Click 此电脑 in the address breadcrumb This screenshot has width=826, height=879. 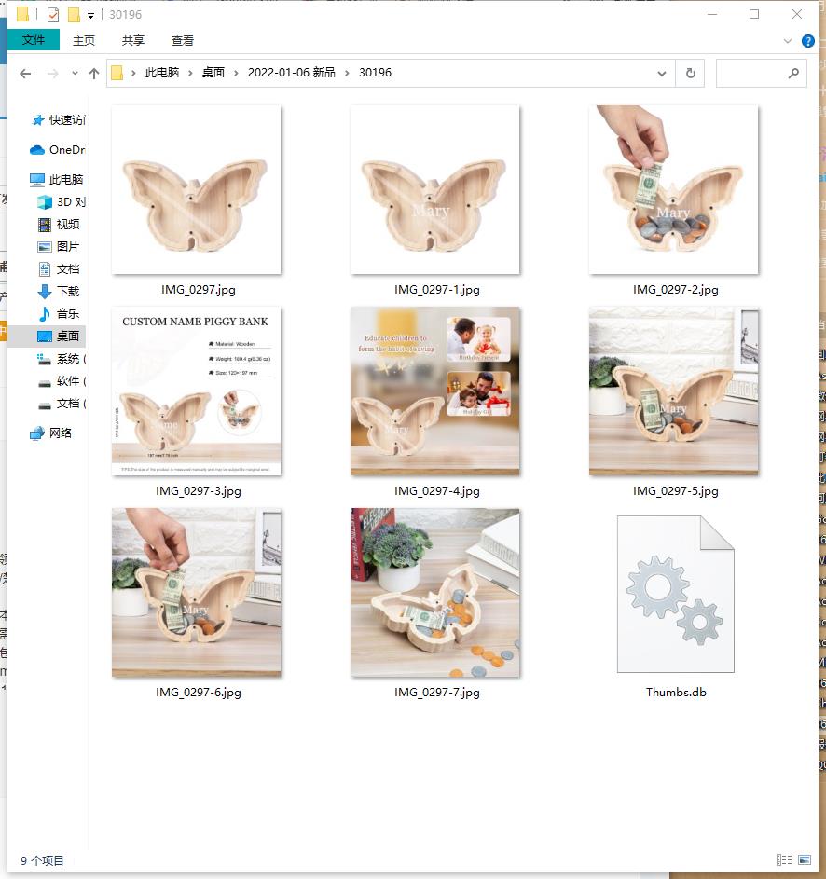(161, 73)
